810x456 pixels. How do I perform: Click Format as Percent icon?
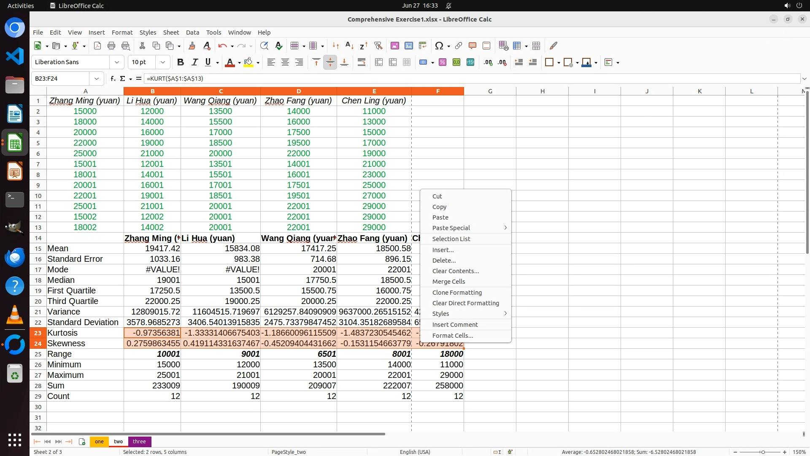pyautogui.click(x=442, y=62)
